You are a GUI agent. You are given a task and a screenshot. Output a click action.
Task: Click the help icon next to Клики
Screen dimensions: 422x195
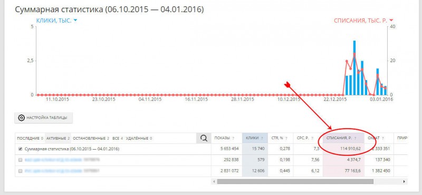[262, 138]
